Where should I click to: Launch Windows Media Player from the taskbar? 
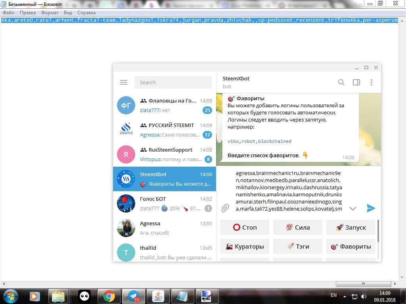click(34, 296)
